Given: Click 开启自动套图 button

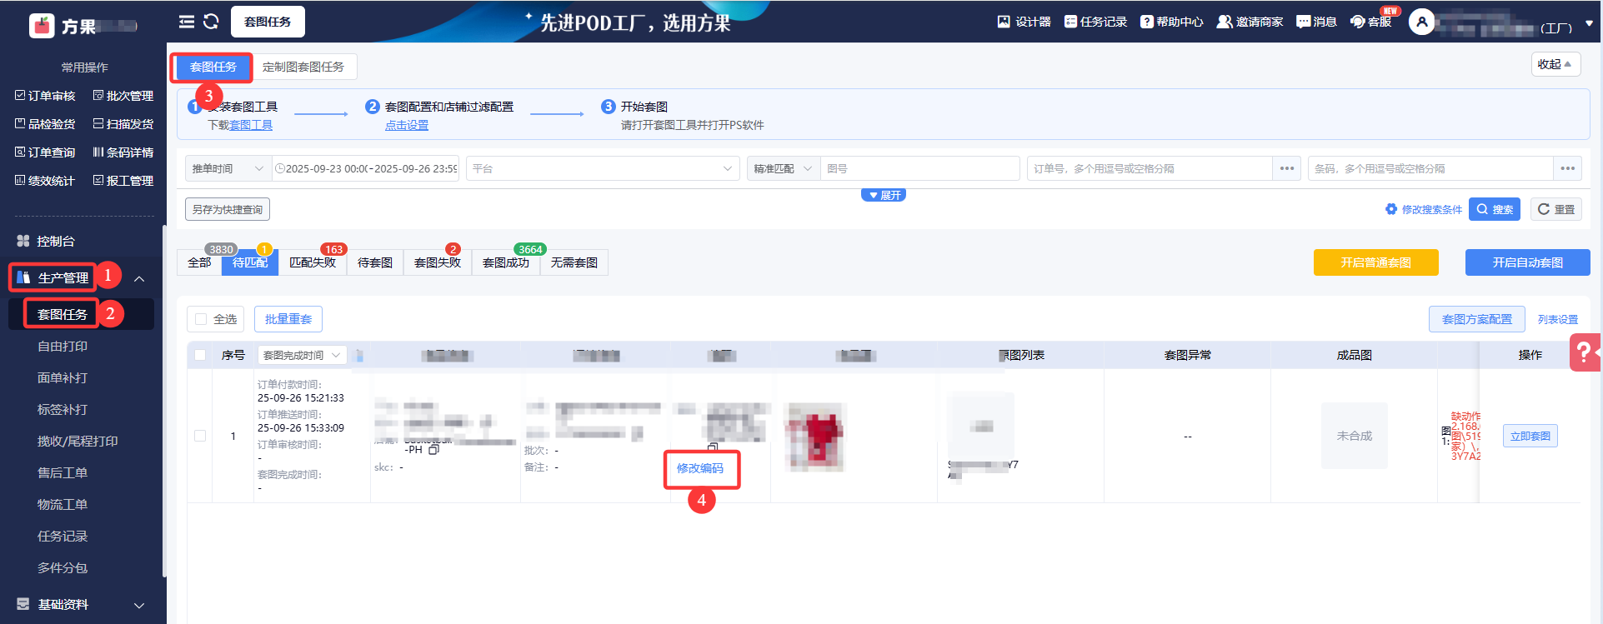Looking at the screenshot, I should (1528, 262).
